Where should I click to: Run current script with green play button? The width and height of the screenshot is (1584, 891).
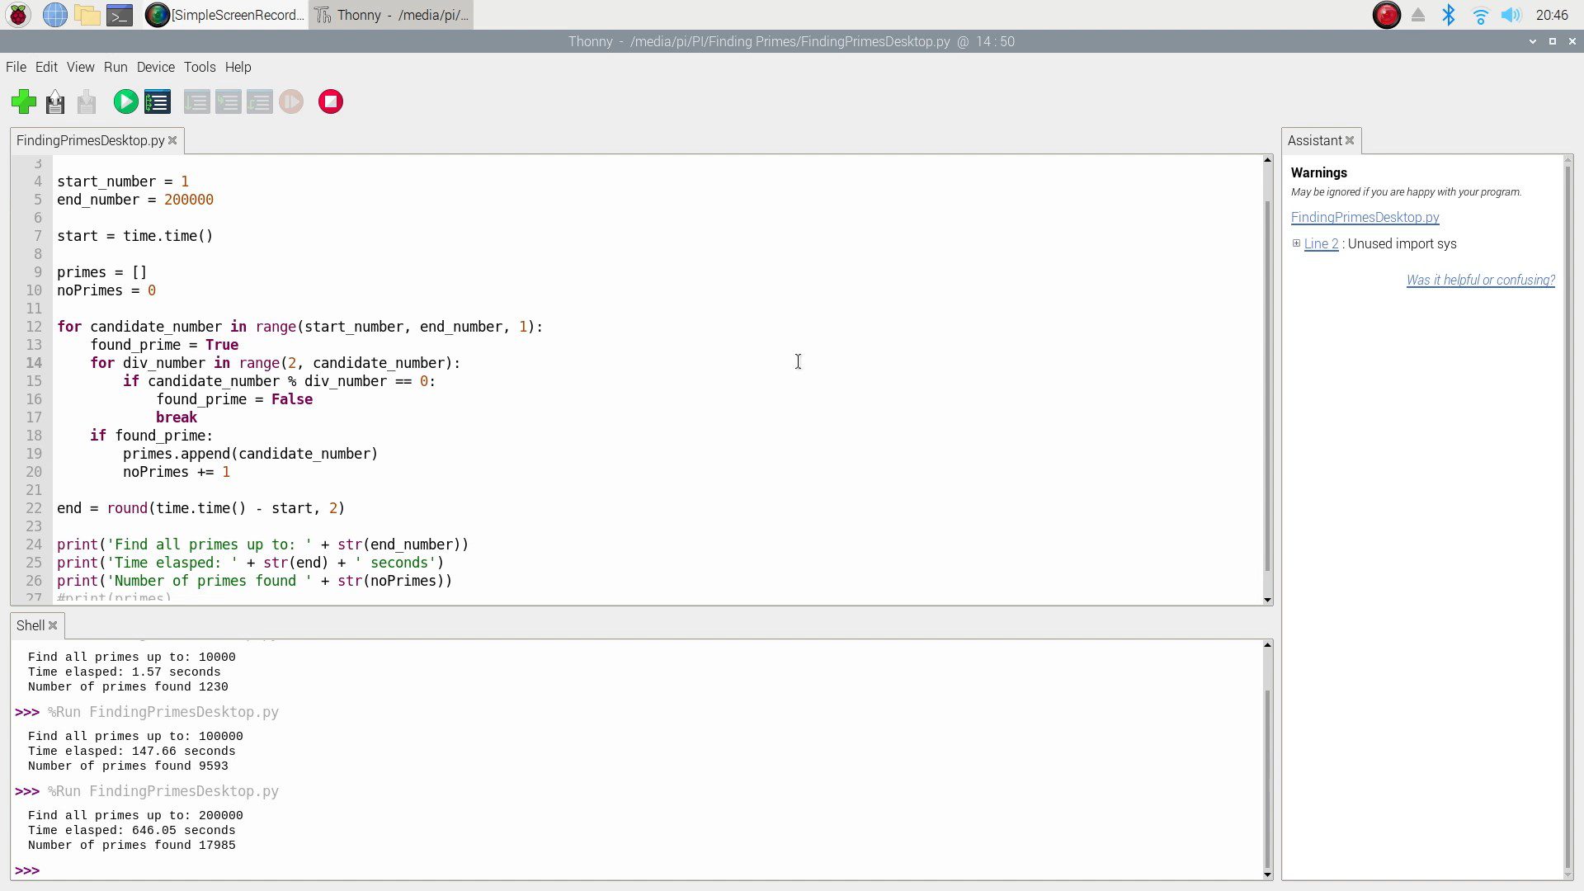point(125,101)
